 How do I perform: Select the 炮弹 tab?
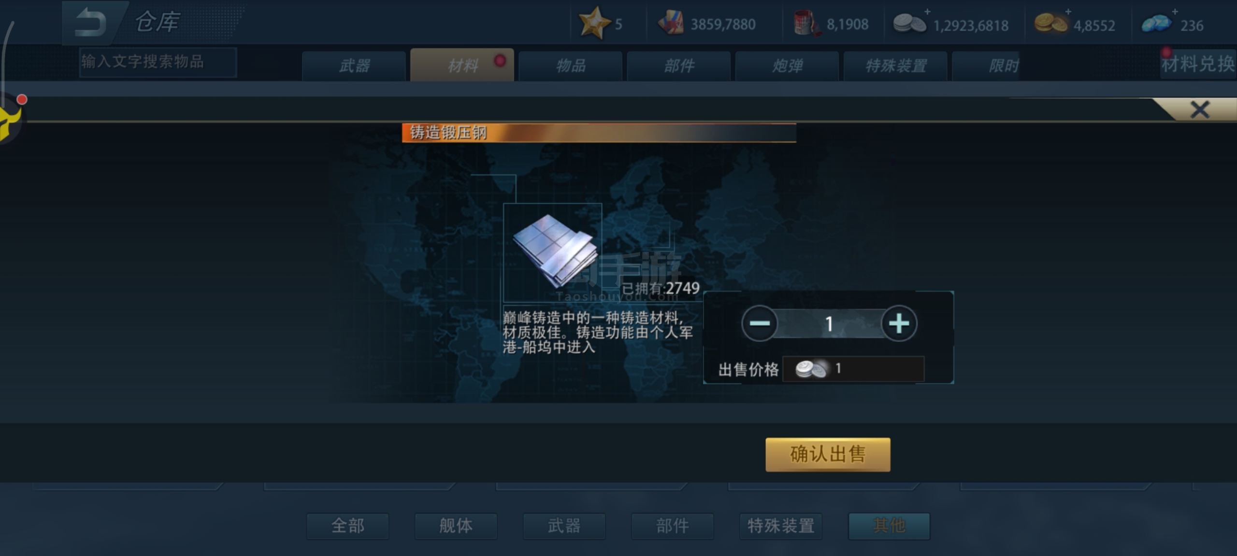tap(787, 66)
